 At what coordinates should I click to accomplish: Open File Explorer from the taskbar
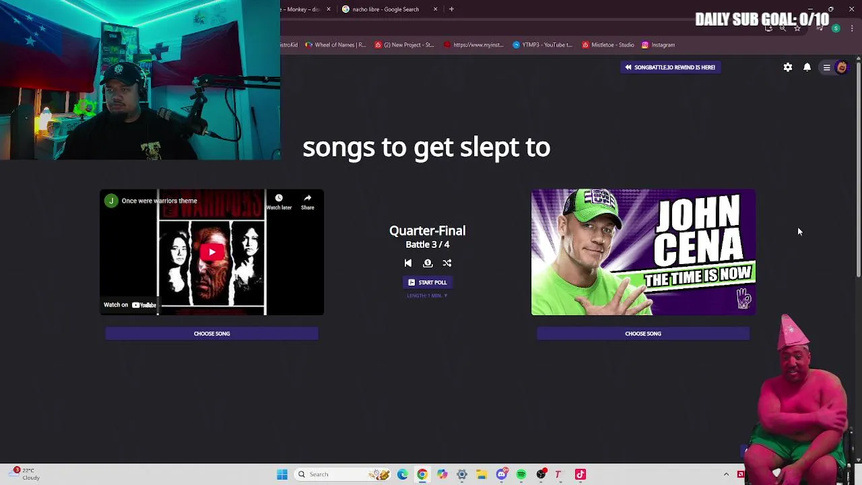click(482, 474)
